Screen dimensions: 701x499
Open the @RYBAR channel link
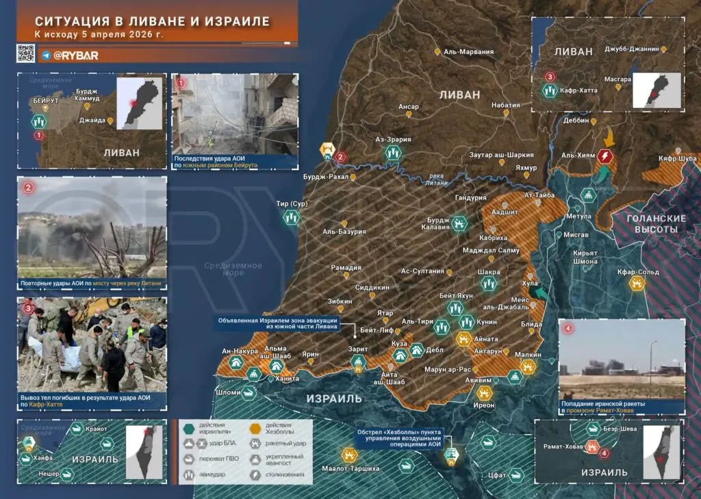(x=72, y=55)
